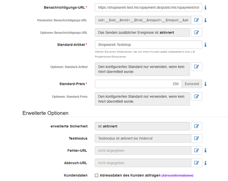
Task: Show info for Fehler-URL
Action: tap(205, 150)
